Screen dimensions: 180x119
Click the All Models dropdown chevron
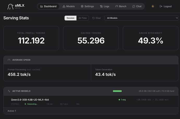(177, 18)
